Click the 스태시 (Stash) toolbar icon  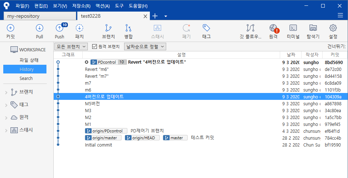coord(157,28)
